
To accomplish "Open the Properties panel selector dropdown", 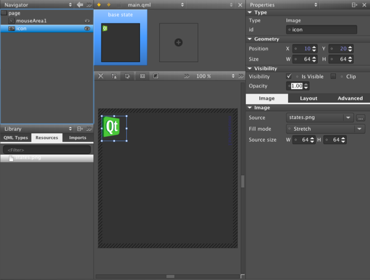I will 316,5.
